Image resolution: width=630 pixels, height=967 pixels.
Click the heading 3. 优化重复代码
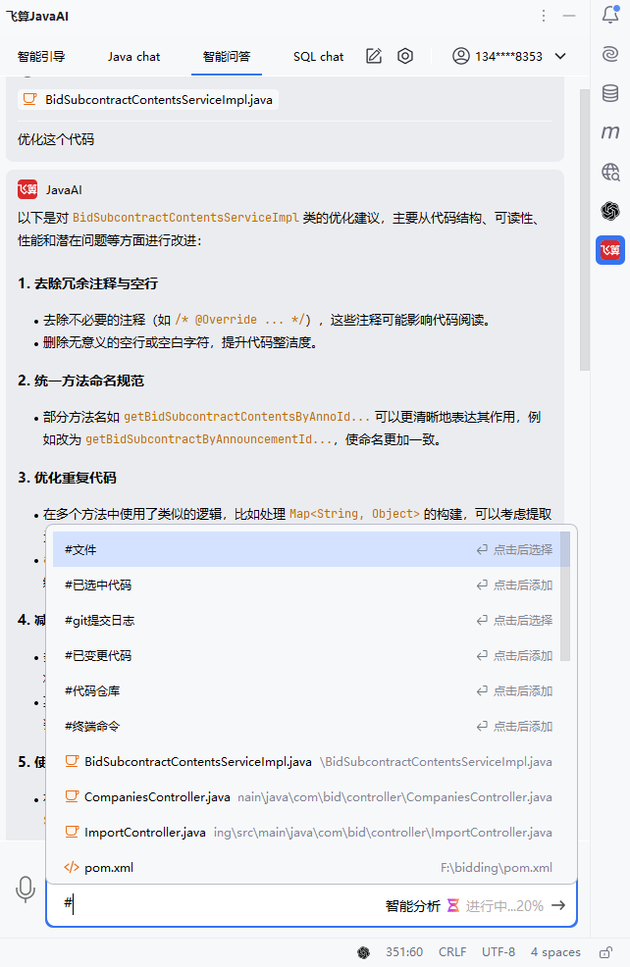(x=67, y=478)
